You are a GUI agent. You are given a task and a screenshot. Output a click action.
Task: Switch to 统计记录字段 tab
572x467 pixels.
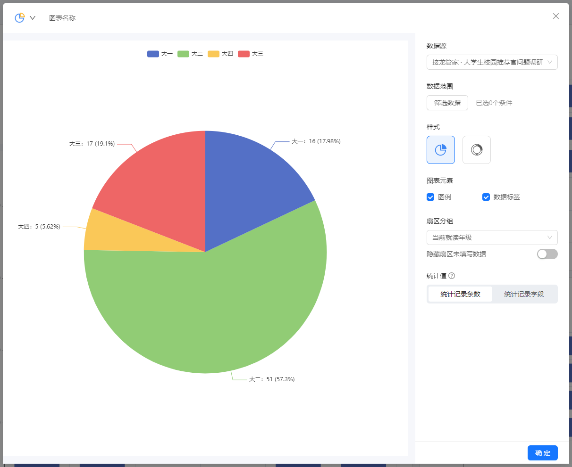pos(524,294)
